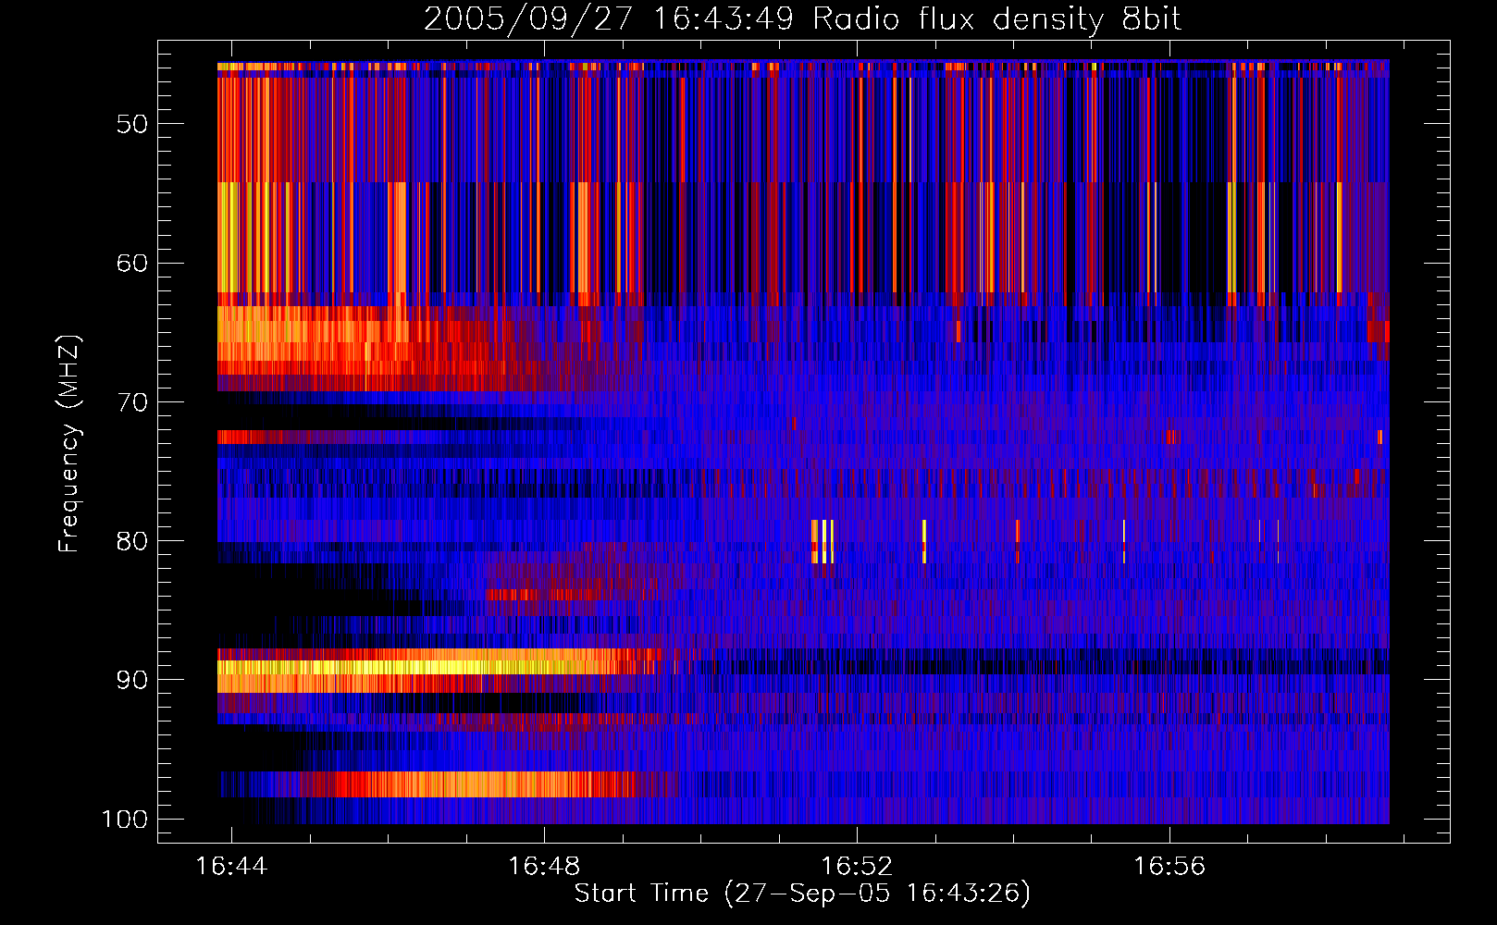Click the yellow burst spikes at 80 MHz

(823, 541)
